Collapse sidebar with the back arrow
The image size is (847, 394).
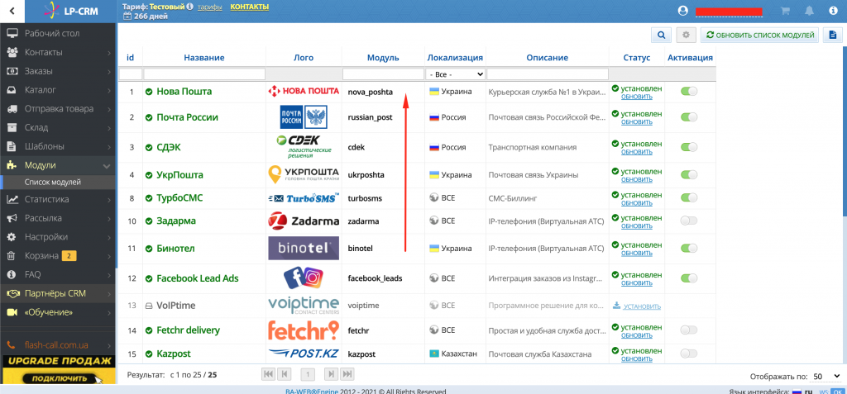tap(12, 11)
